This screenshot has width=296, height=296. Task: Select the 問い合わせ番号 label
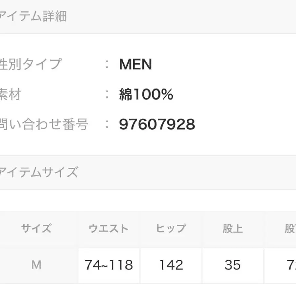[x=44, y=125]
